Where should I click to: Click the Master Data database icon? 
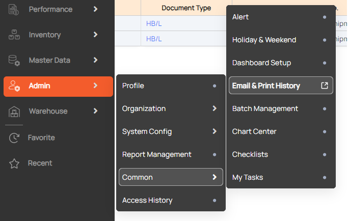[14, 60]
